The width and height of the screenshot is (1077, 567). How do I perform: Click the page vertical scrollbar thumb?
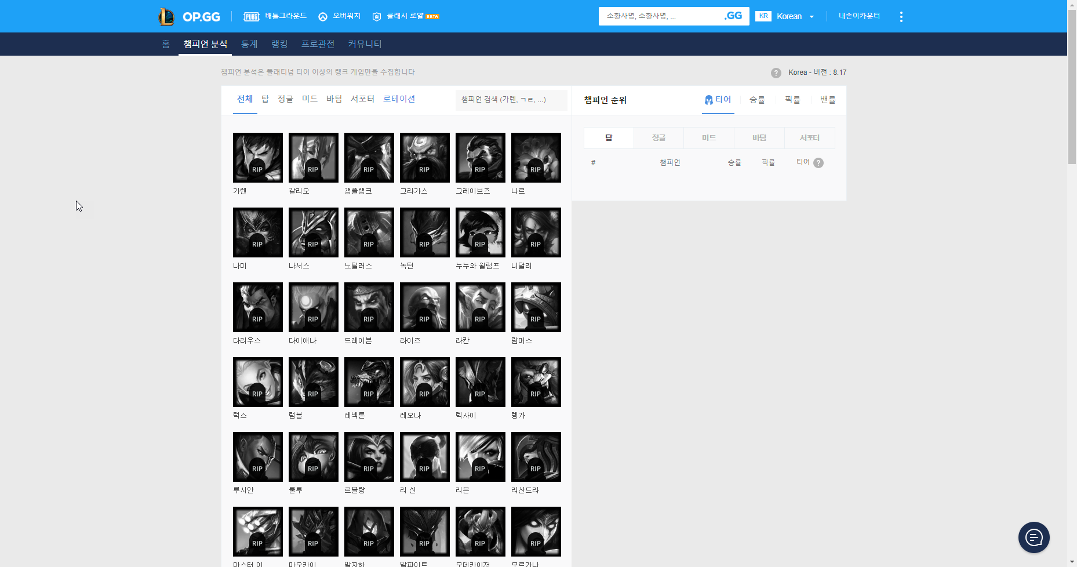[1072, 87]
